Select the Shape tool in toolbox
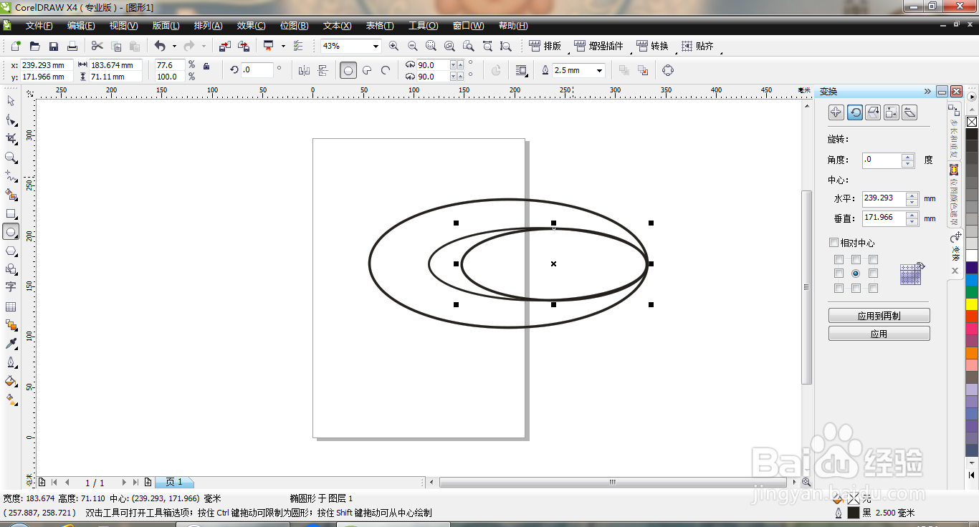This screenshot has height=527, width=979. click(x=11, y=120)
